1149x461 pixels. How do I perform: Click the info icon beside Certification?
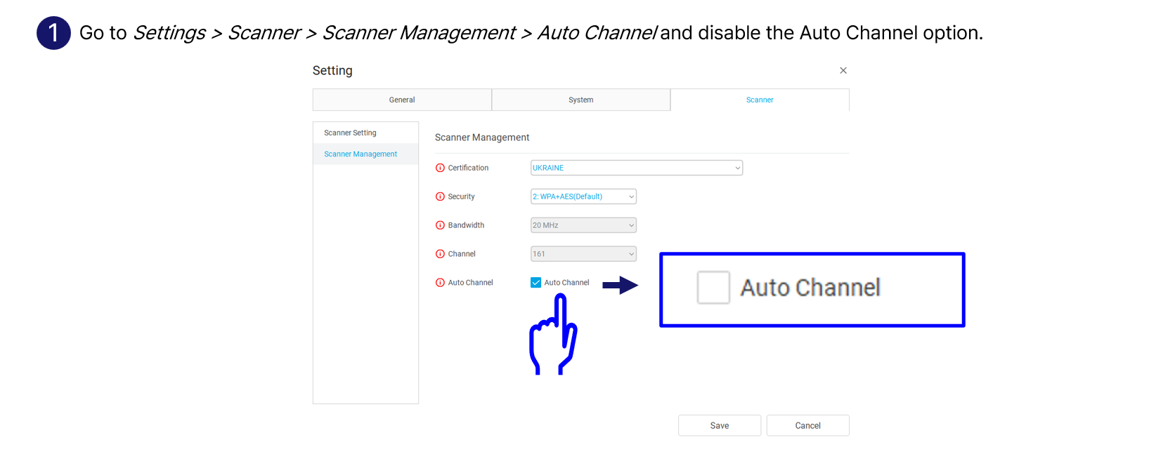pyautogui.click(x=440, y=168)
